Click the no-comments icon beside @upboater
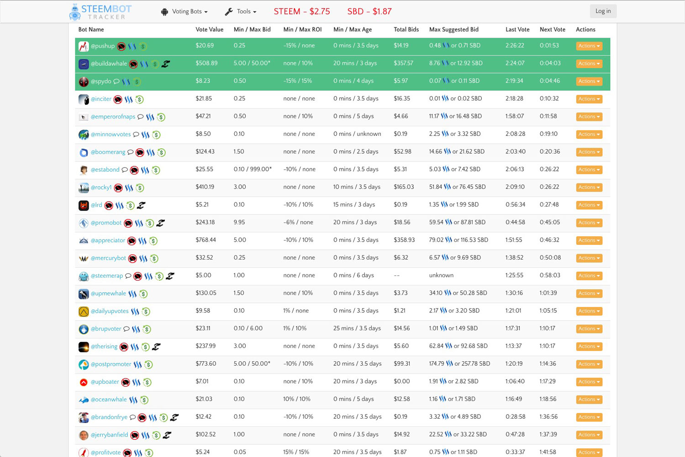Screen dimensions: 685x457 point(126,382)
